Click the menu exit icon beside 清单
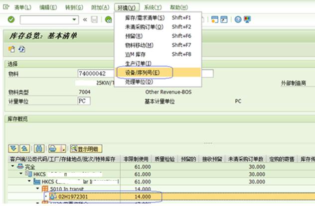Viewport: 315px width, 206px height. click(6, 7)
